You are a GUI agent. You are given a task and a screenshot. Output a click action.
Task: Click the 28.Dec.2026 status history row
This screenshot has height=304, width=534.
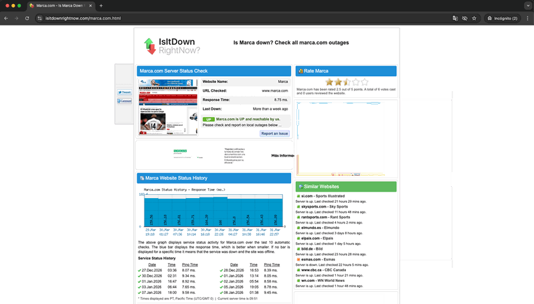pos(250,271)
